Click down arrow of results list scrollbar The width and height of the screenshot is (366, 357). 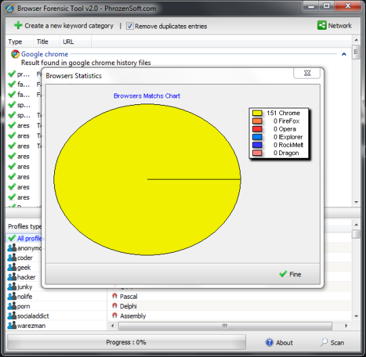[357, 202]
